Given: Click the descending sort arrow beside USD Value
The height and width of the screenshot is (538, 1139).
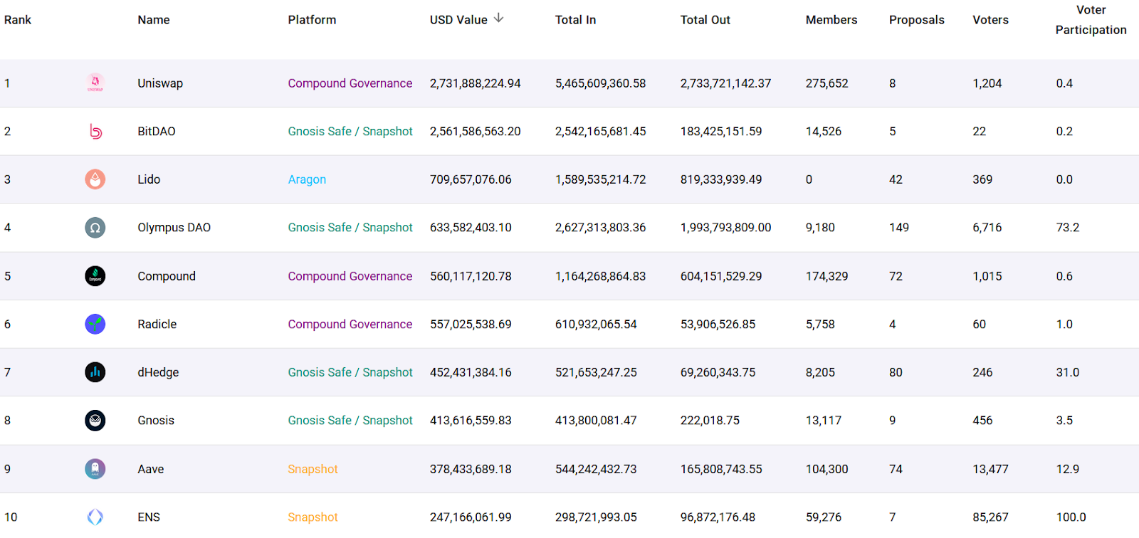Looking at the screenshot, I should [498, 18].
